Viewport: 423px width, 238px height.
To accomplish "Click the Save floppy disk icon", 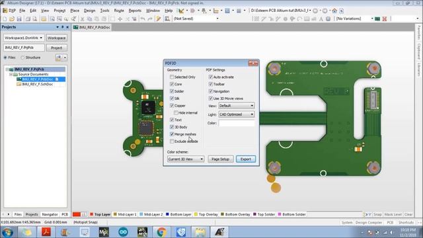I will tap(19, 19).
